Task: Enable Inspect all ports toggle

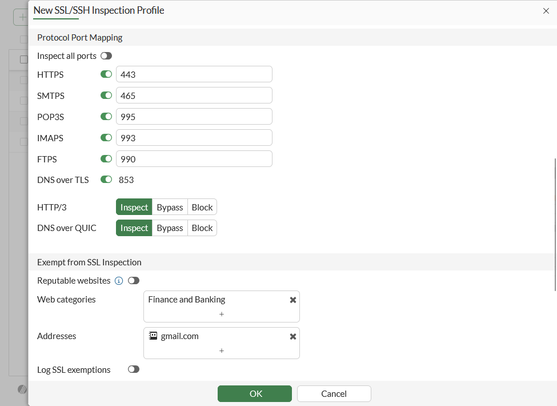Action: (x=106, y=56)
